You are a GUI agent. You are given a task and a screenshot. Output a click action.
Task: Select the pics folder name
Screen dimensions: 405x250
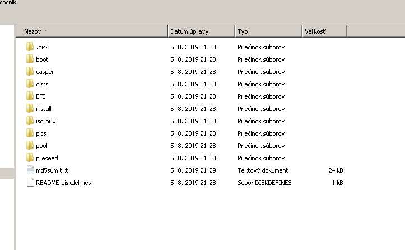(41, 133)
